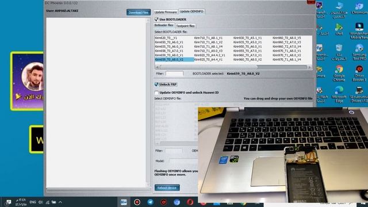Open the screen recorder taskbar icon
Image resolution: width=368 pixels, height=207 pixels.
click(x=137, y=202)
